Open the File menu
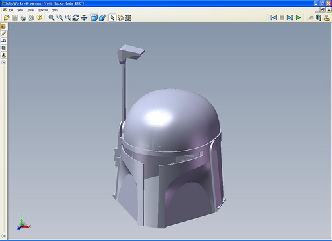Image resolution: width=332 pixels, height=241 pixels. [11, 10]
